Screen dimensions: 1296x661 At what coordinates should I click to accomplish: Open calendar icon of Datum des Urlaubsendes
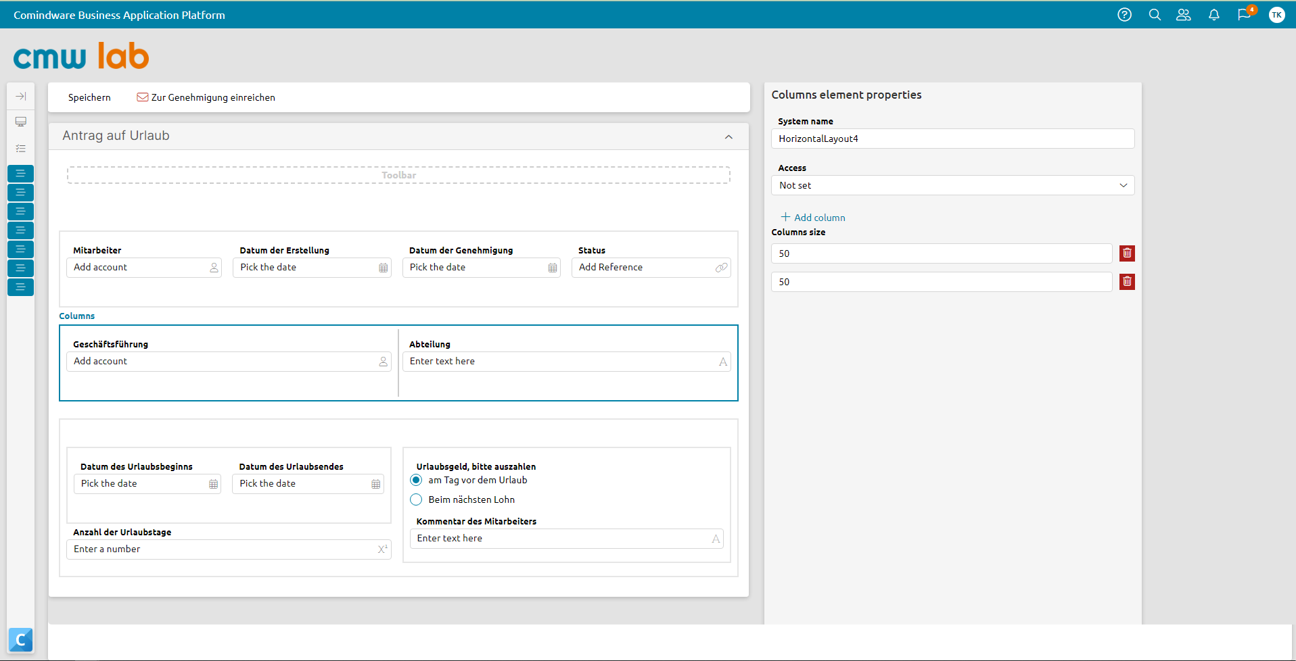click(x=376, y=484)
